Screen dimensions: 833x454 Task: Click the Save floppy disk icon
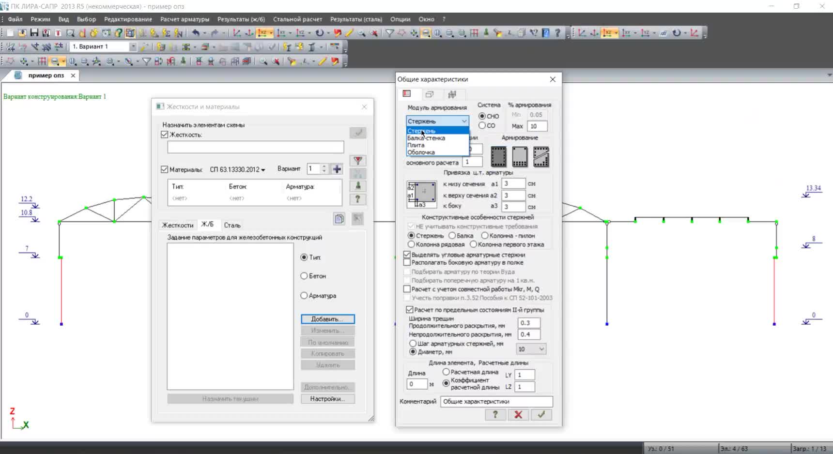(x=34, y=33)
